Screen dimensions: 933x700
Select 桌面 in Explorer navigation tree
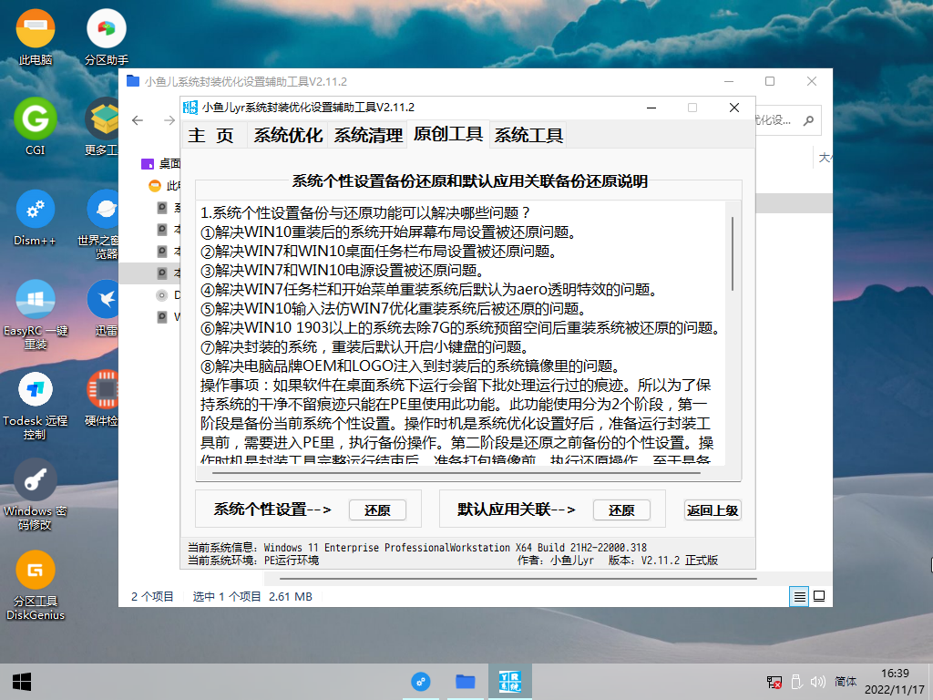pos(160,163)
